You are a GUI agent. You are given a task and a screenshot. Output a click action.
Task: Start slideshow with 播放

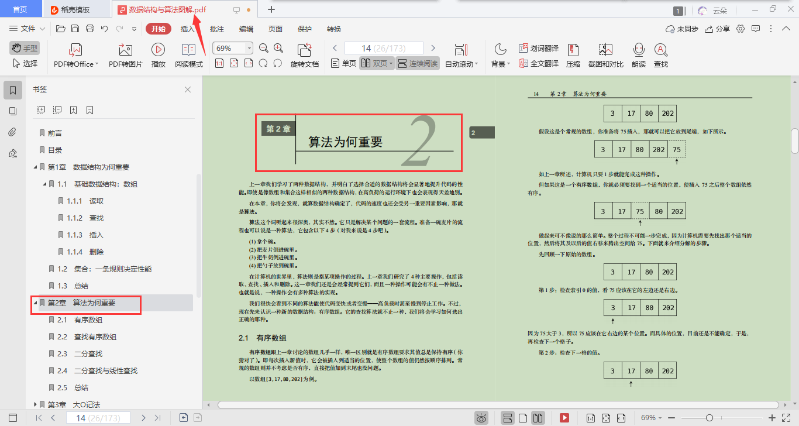158,56
